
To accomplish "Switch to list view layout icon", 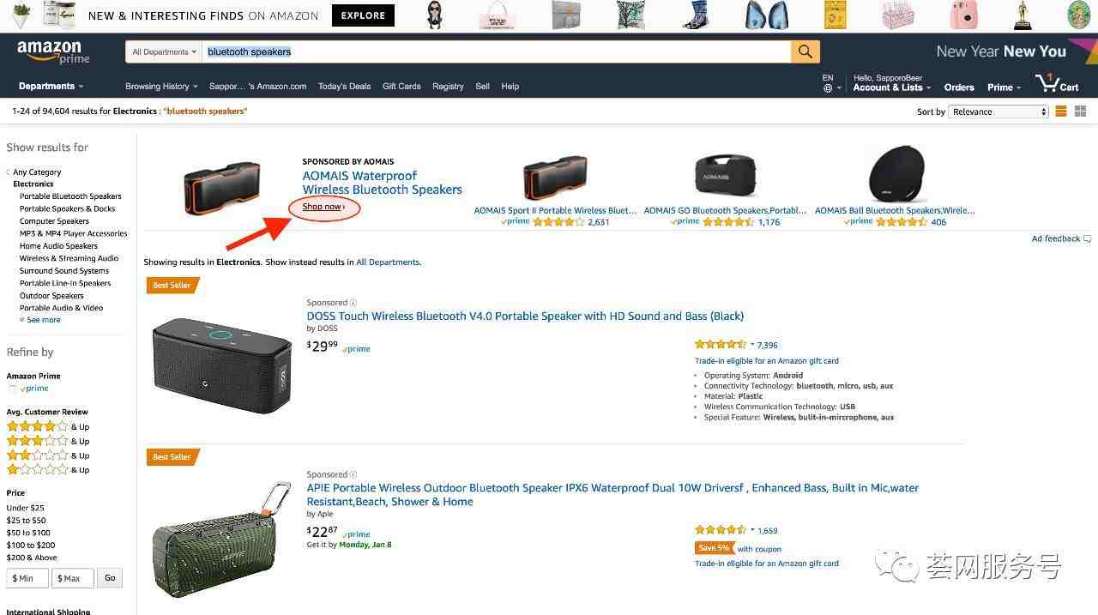I will tap(1061, 112).
